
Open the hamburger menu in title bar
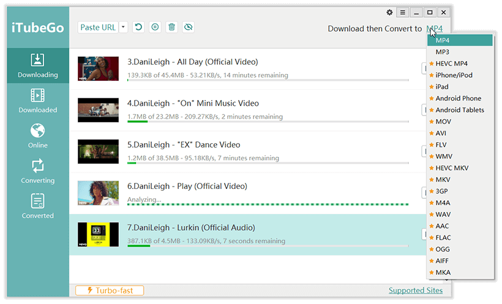(x=402, y=12)
